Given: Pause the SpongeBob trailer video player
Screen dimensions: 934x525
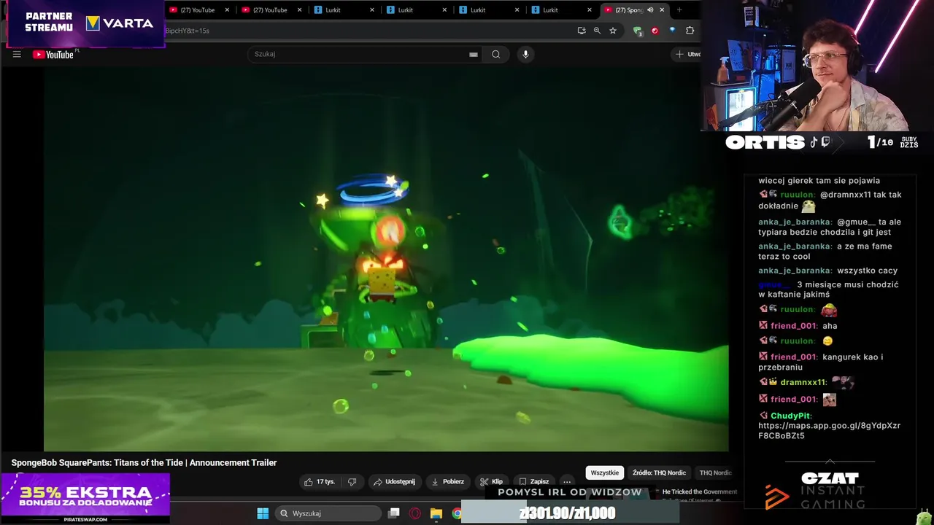Looking at the screenshot, I should point(386,259).
